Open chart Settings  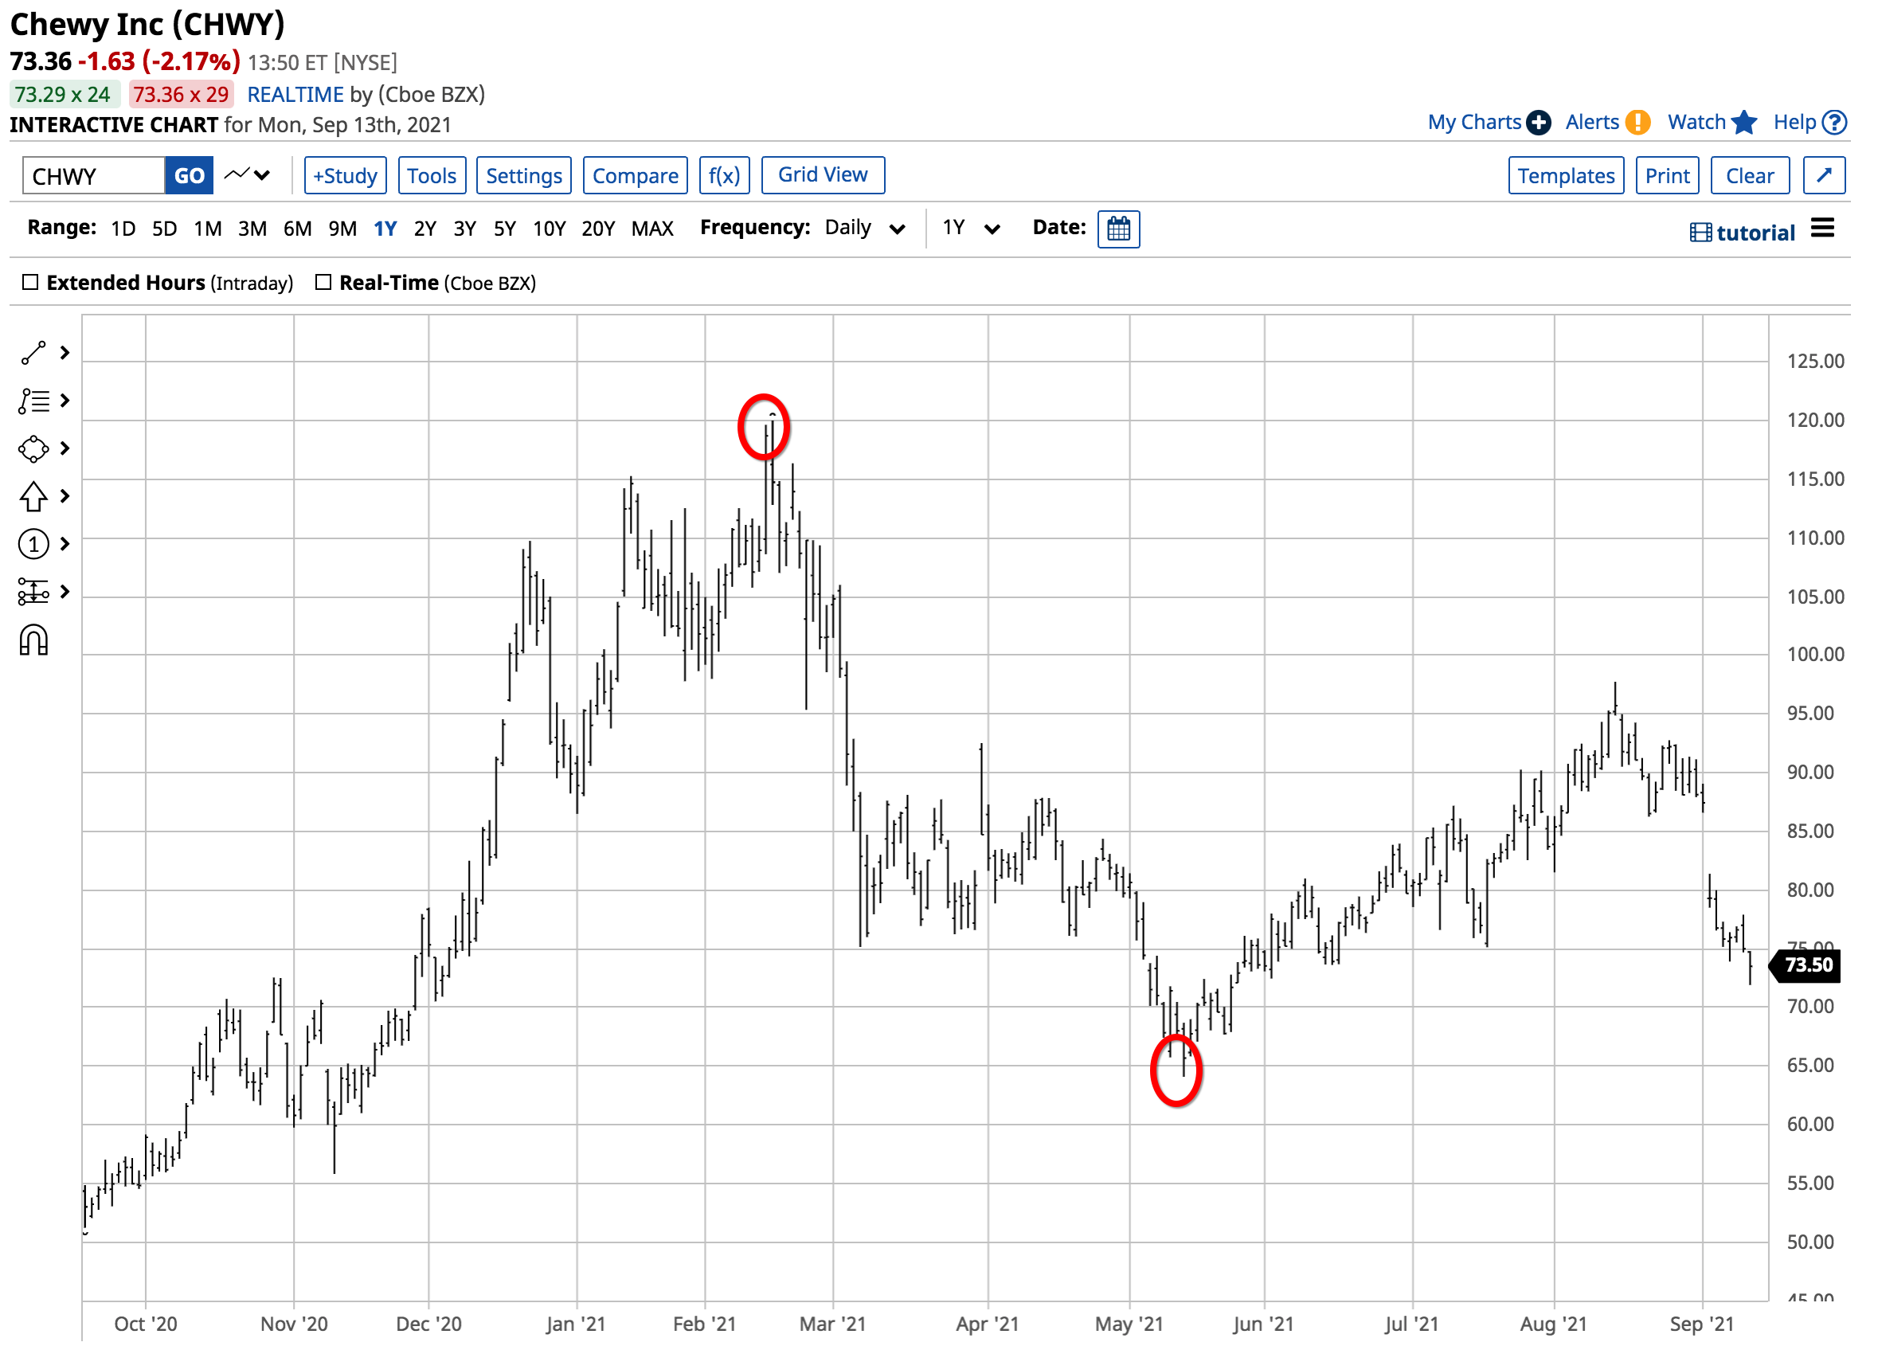524,175
